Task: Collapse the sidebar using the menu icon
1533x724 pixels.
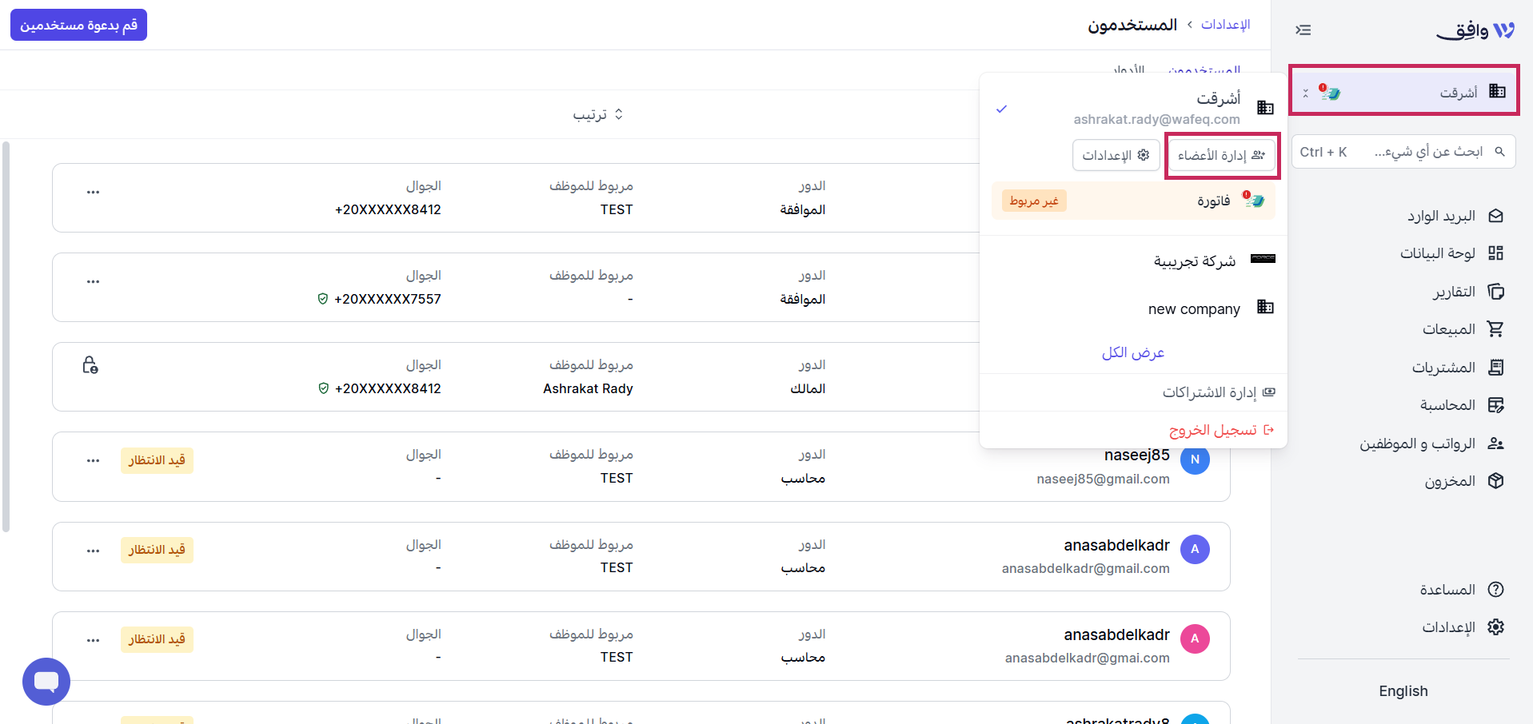Action: tap(1303, 30)
